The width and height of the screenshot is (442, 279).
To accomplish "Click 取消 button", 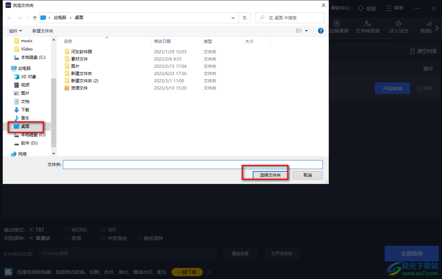I will pos(308,175).
